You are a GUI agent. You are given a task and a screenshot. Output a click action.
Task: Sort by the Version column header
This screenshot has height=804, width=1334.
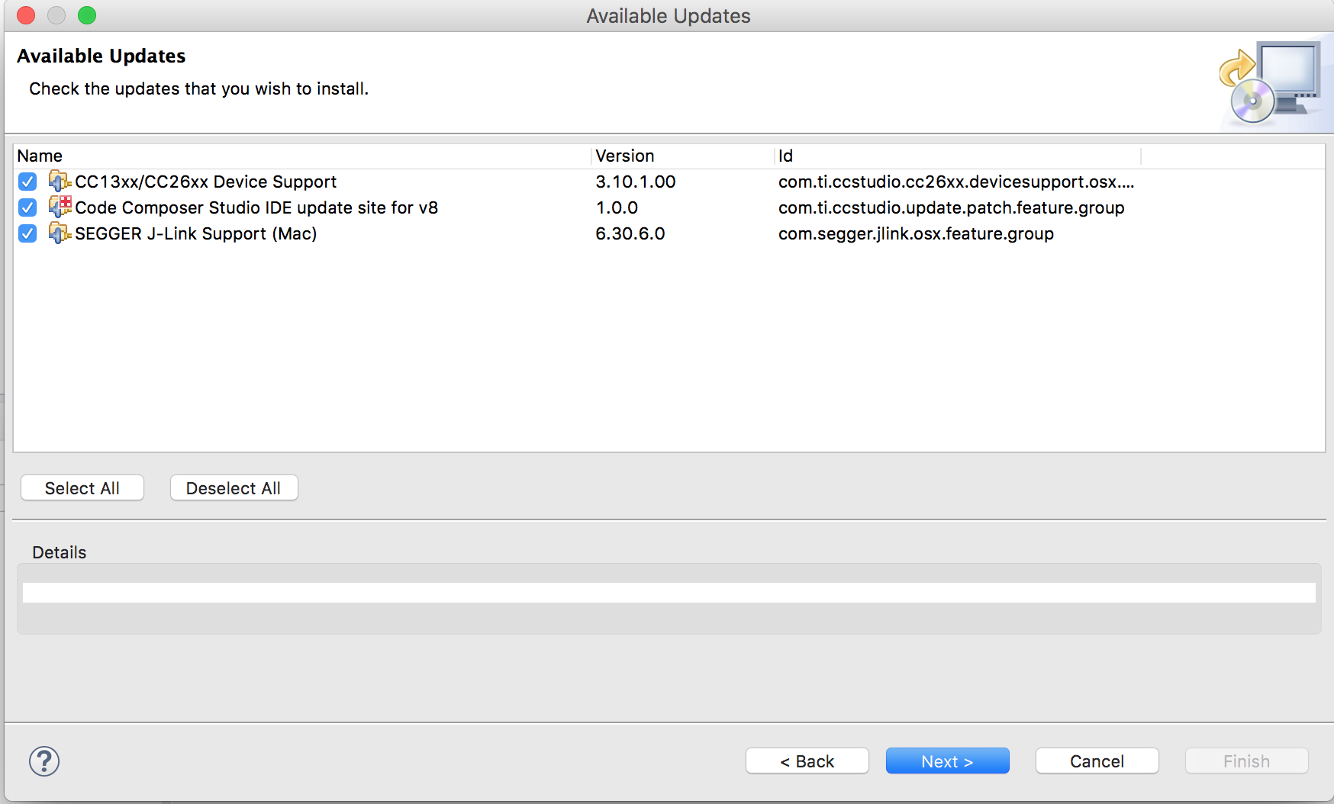tap(683, 156)
